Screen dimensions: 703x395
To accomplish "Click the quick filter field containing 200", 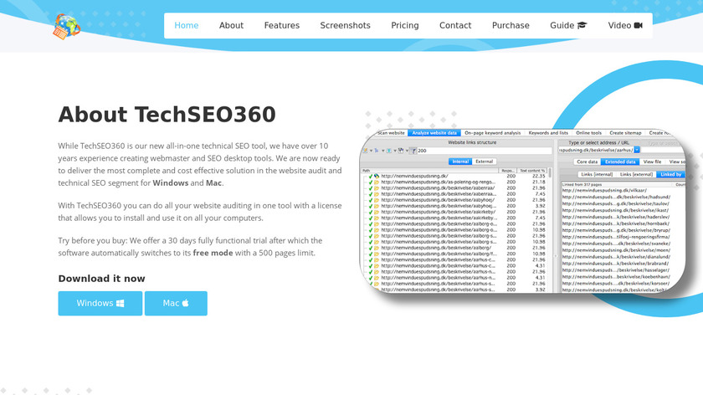I will point(485,151).
